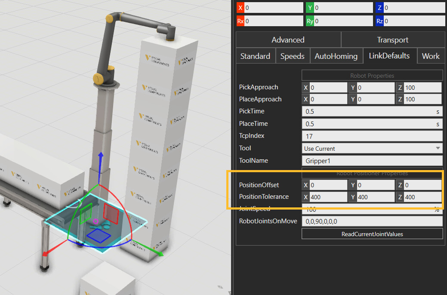Switch to the Advanced tab

click(288, 40)
